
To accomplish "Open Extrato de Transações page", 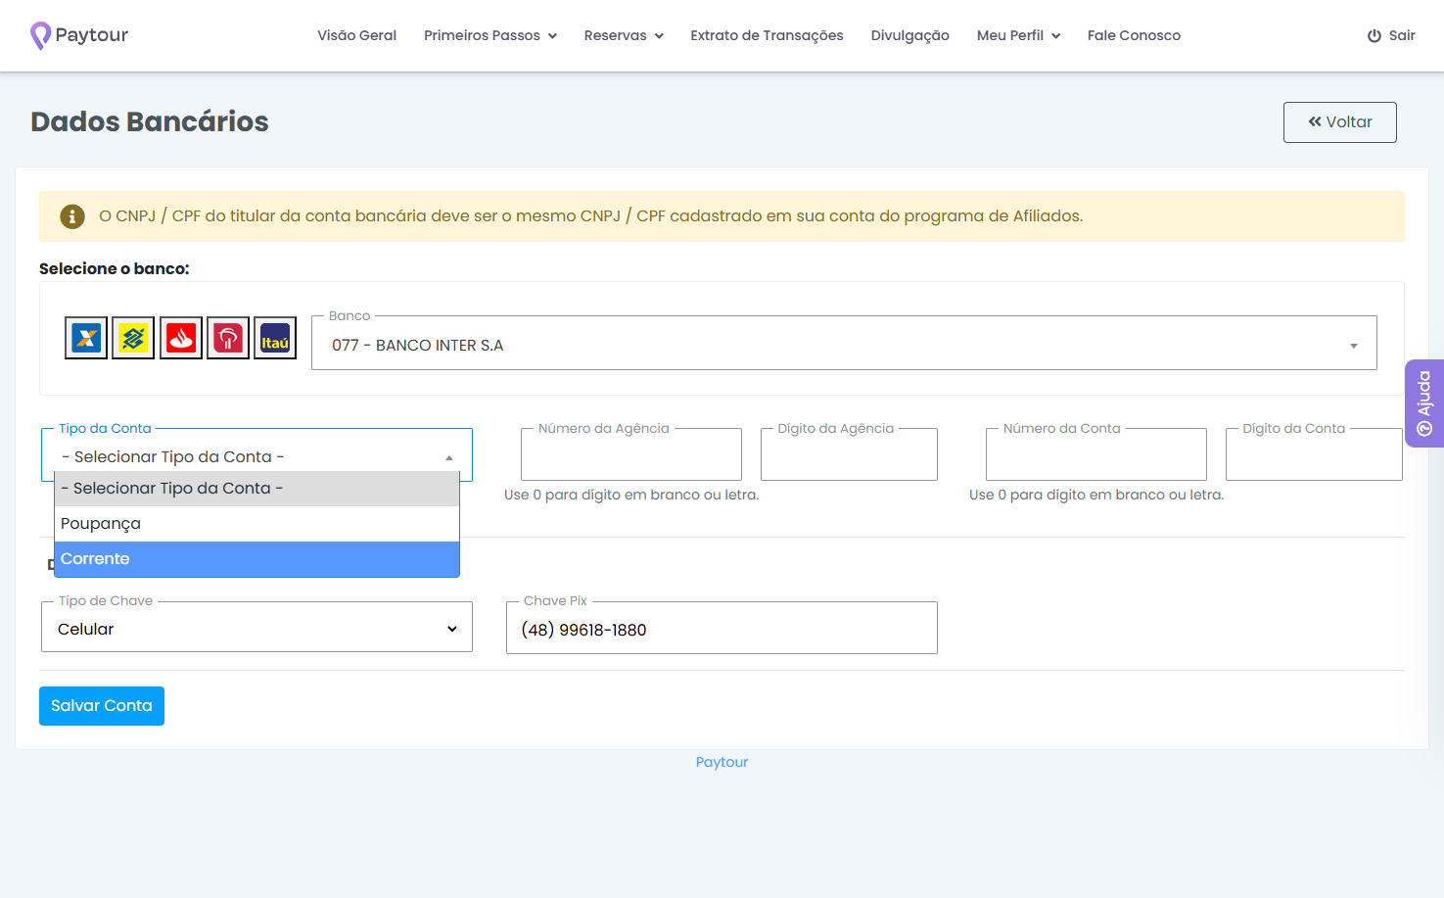I will [x=767, y=35].
